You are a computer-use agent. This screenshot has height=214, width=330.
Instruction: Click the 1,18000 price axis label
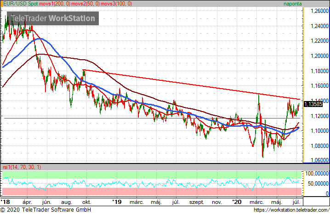pyautogui.click(x=319, y=71)
